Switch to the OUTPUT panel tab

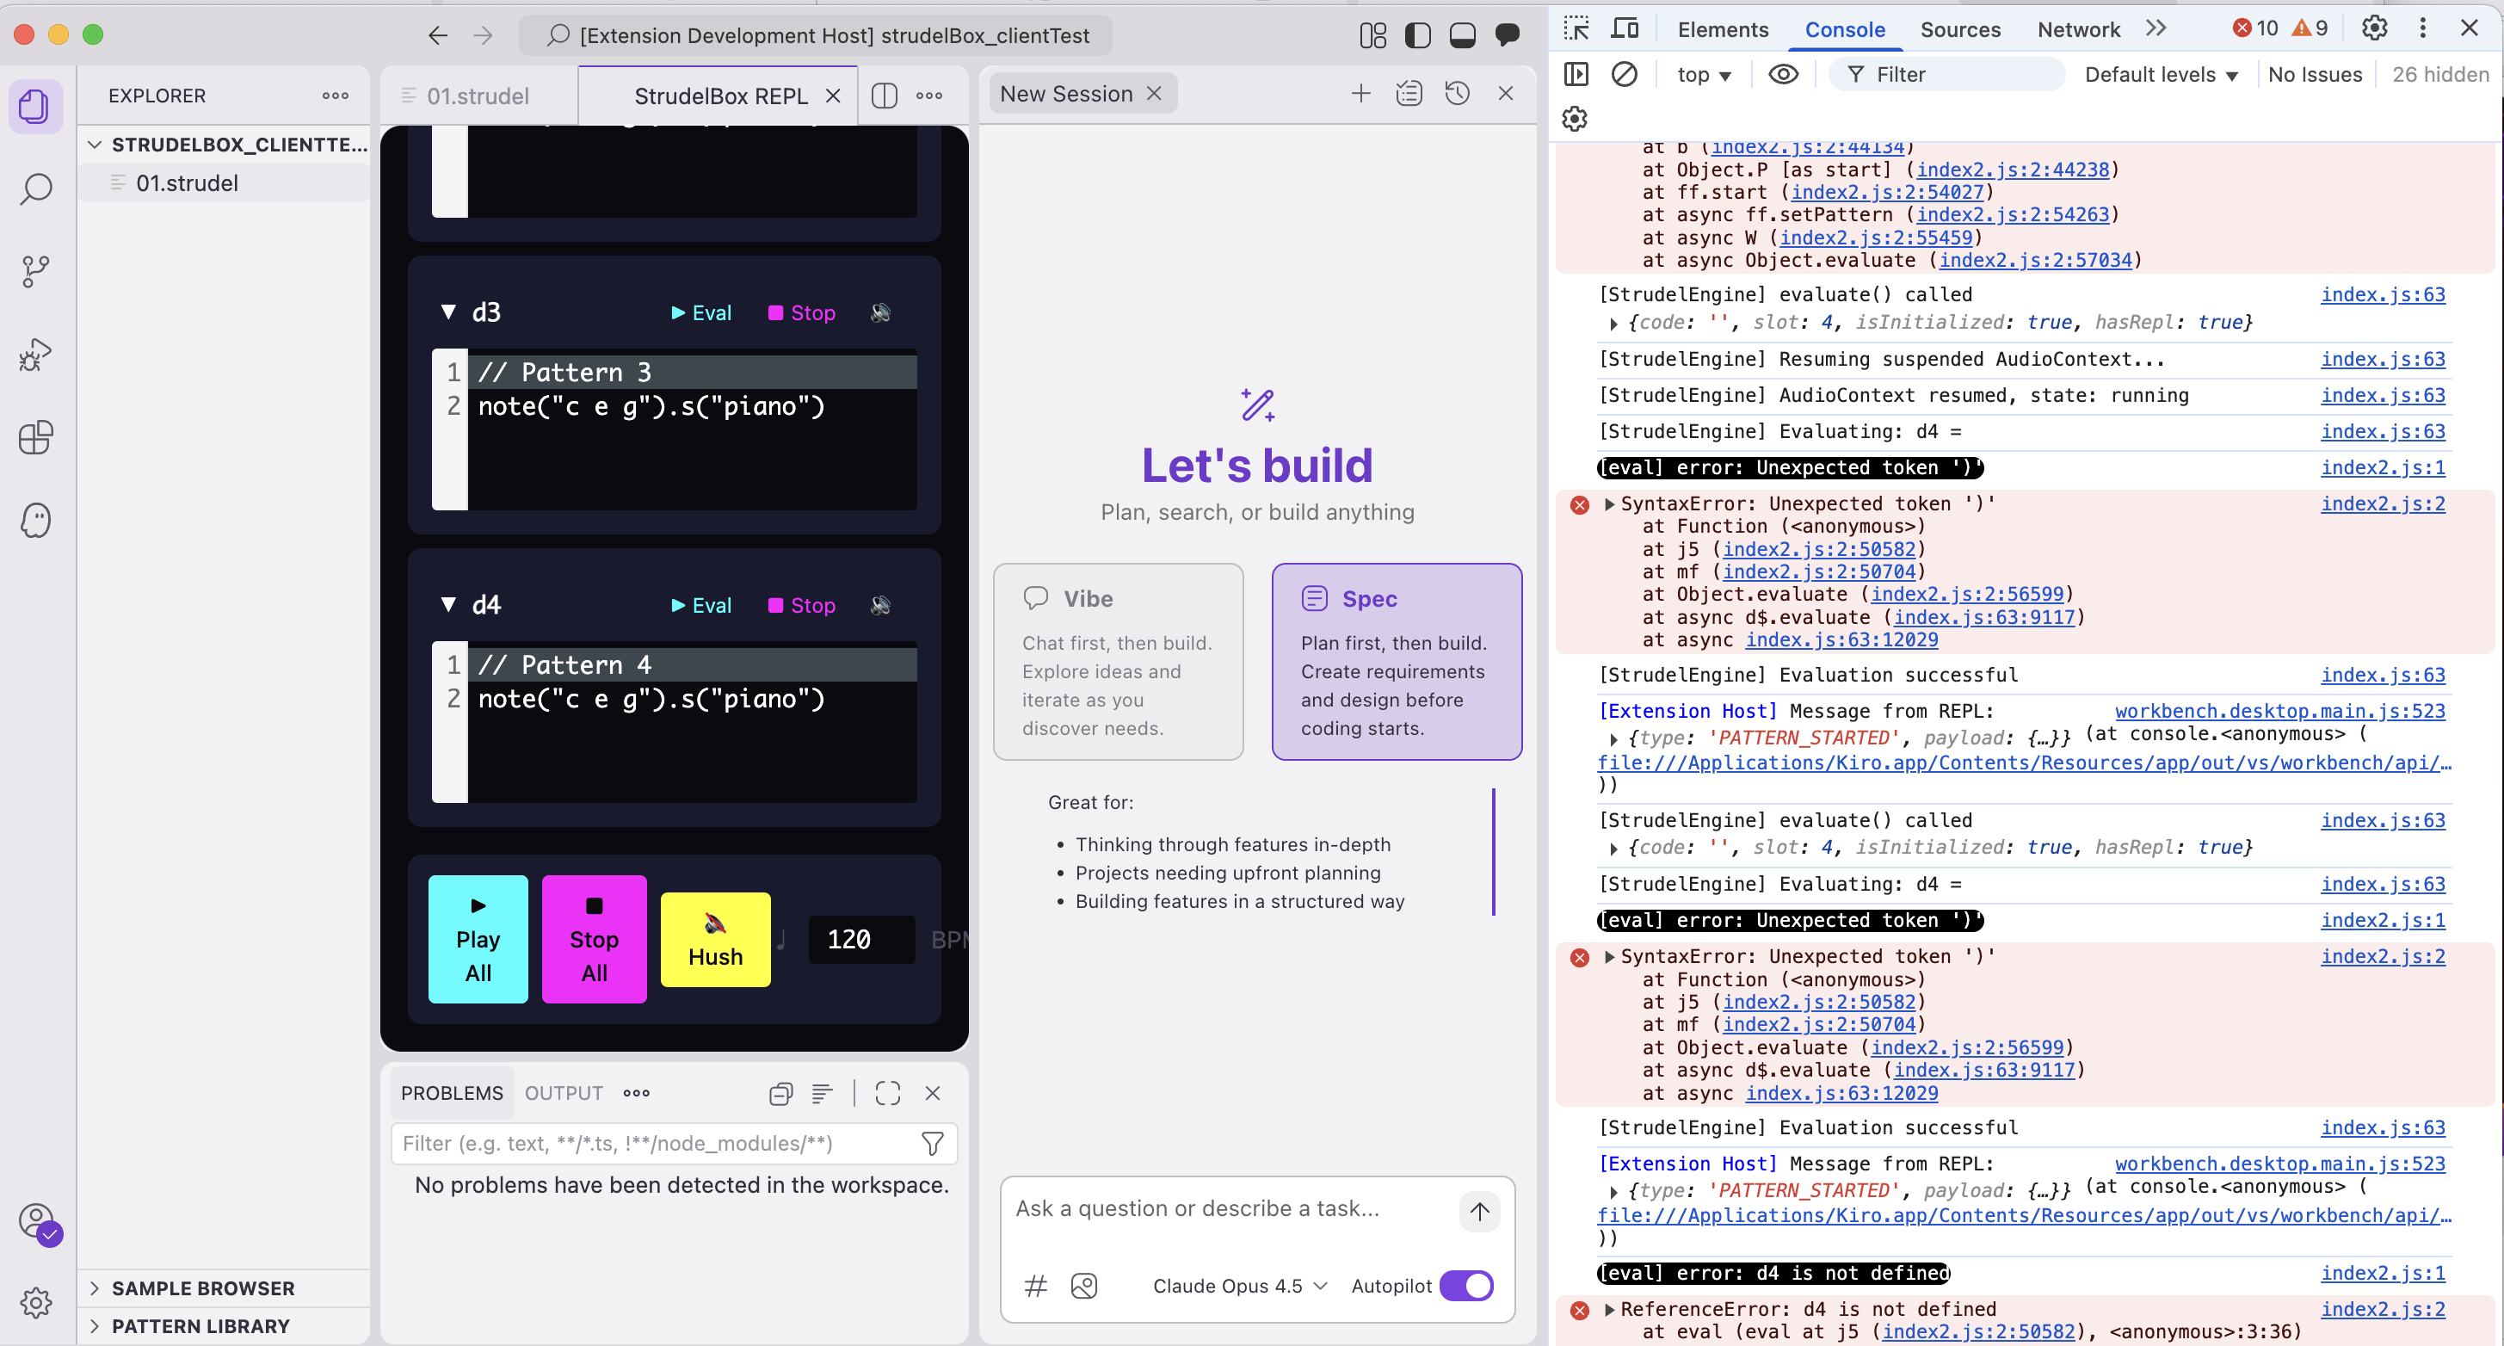[x=564, y=1093]
